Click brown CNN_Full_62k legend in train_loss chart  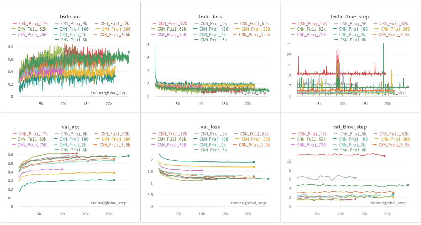click(251, 23)
